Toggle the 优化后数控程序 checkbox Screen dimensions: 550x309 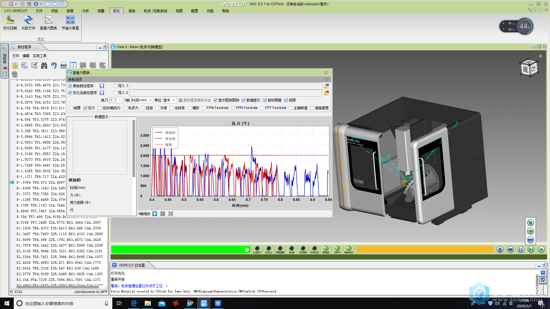[x=70, y=93]
